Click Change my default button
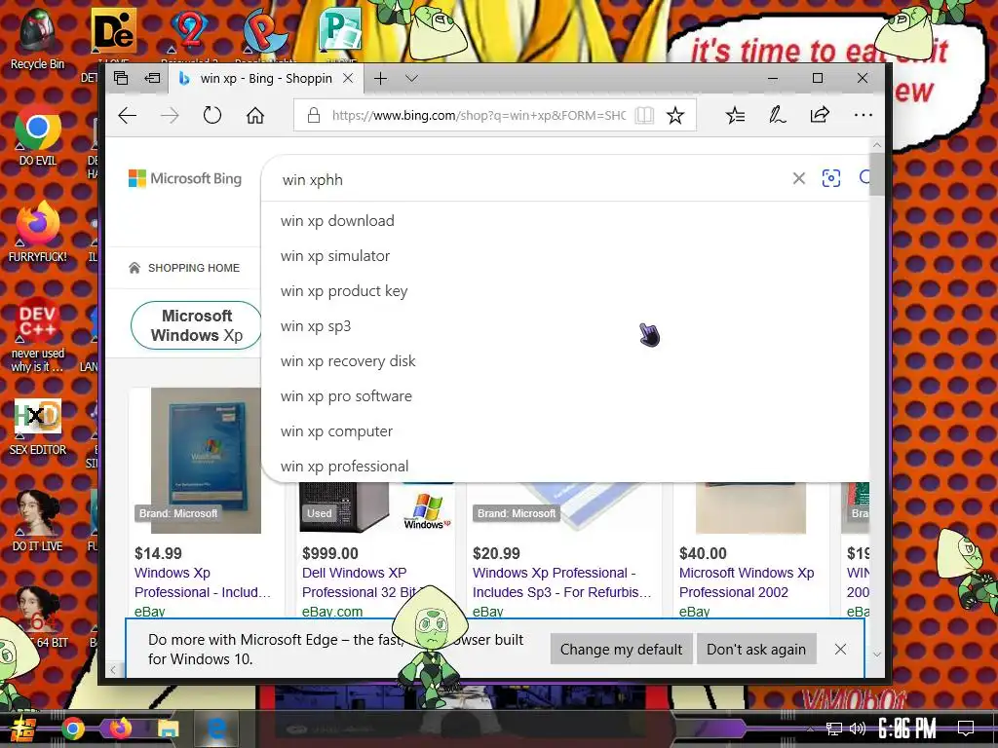The width and height of the screenshot is (998, 748). 621,649
